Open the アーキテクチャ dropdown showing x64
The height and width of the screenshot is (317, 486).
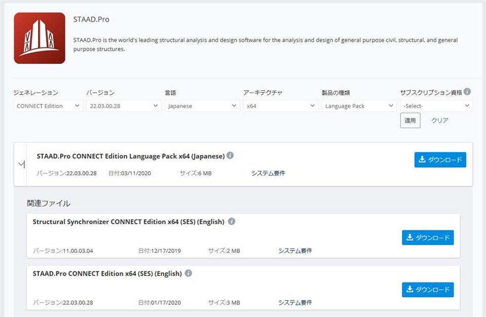tap(281, 106)
